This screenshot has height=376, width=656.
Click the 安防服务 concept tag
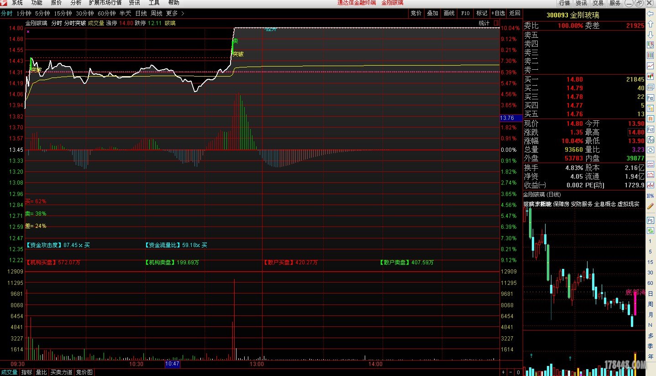coord(582,204)
